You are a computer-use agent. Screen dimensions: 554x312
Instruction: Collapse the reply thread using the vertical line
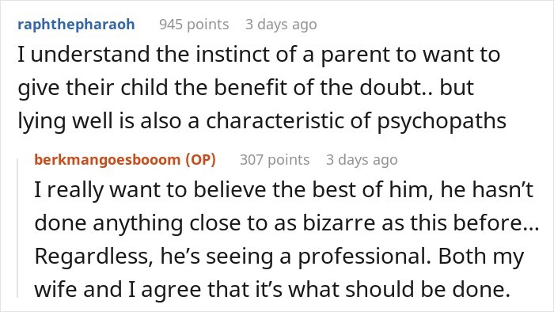click(x=18, y=228)
